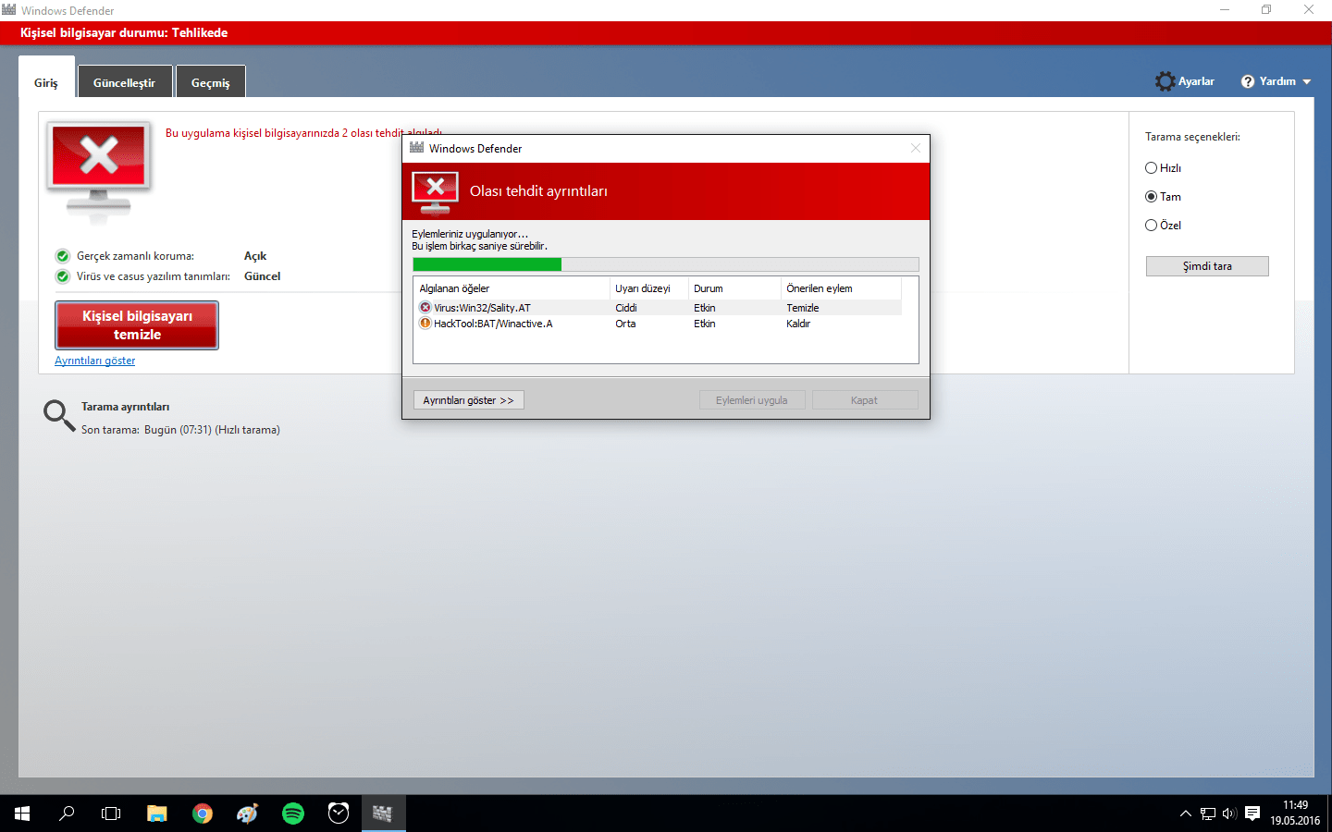Select the HackTool:BAT/Winactive.A row

[660, 324]
